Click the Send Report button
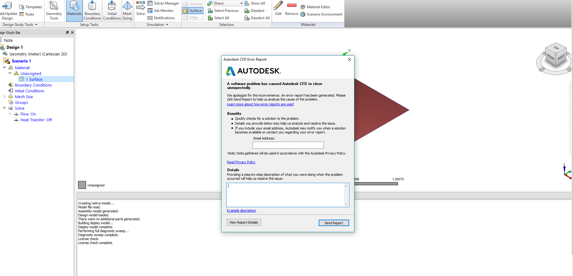Screen dimensions: 573x276 334,223
